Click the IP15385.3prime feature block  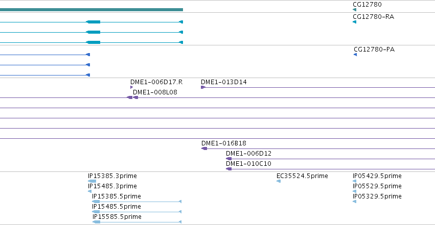92,181
